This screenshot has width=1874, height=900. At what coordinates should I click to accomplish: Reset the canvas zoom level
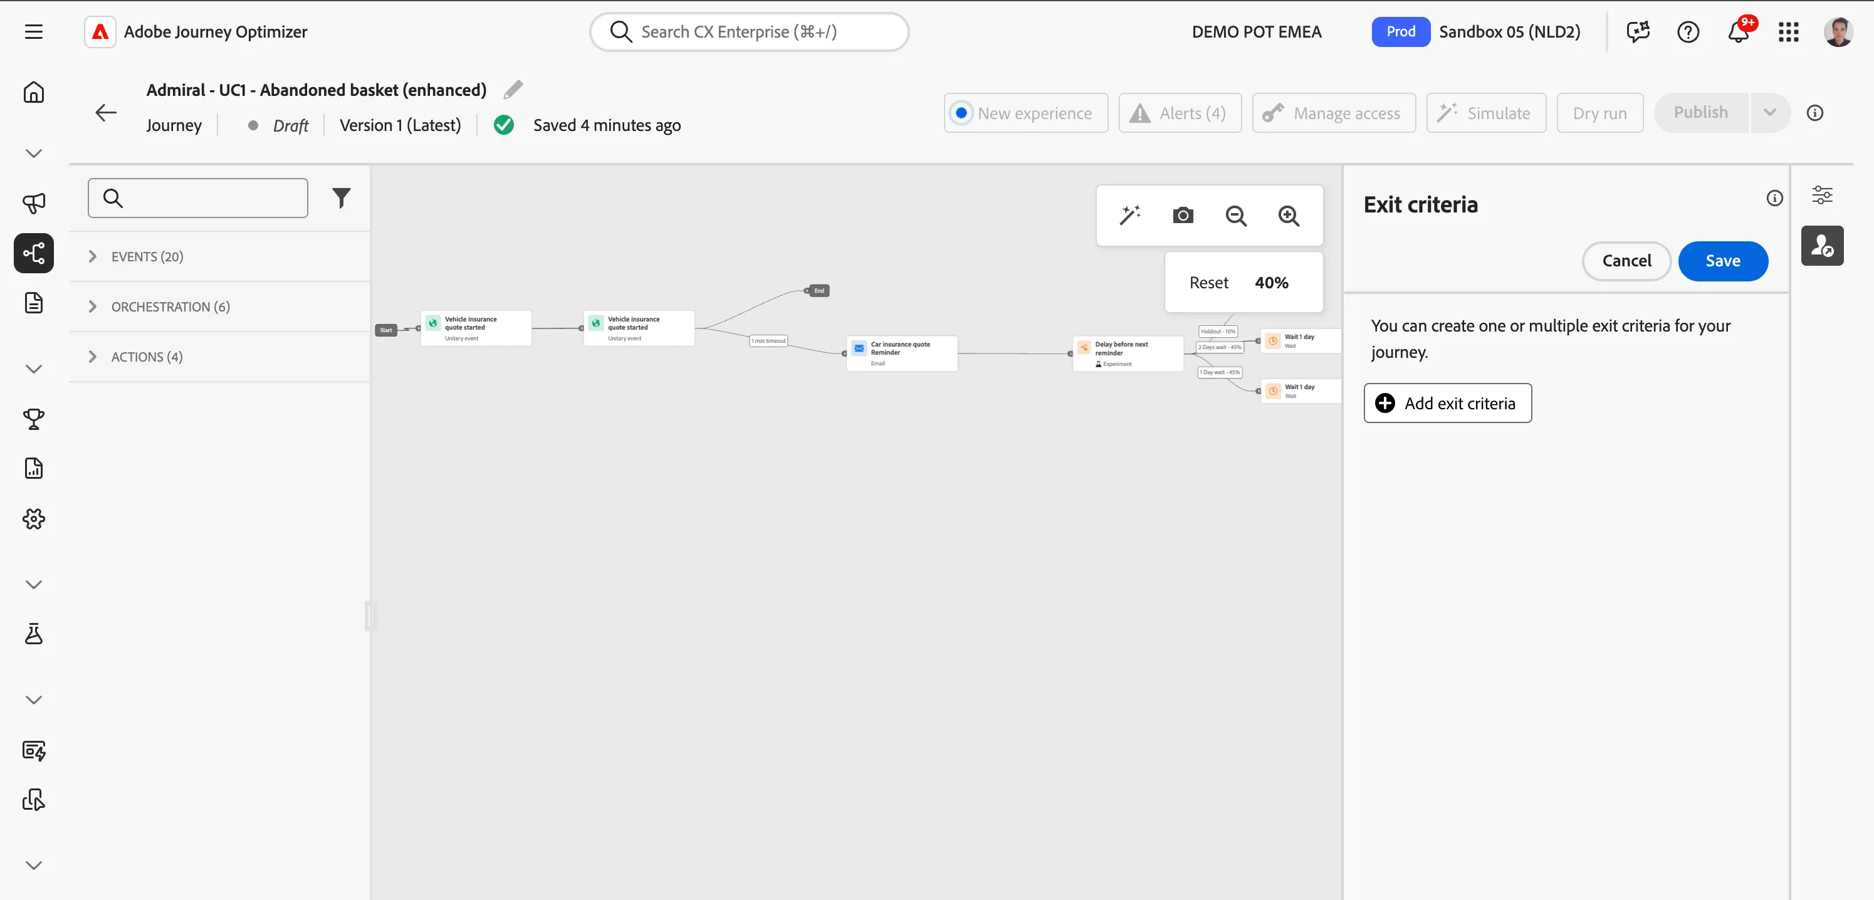click(x=1208, y=282)
